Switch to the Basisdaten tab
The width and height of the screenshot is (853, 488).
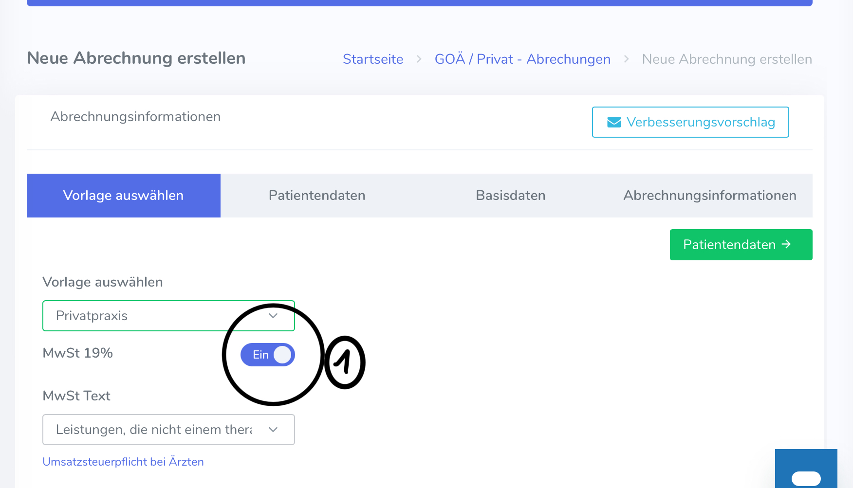click(510, 196)
